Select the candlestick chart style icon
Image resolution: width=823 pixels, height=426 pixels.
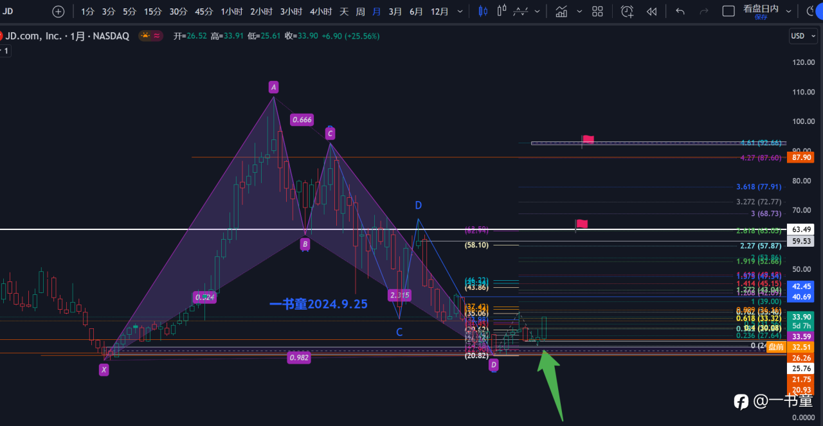pyautogui.click(x=484, y=12)
